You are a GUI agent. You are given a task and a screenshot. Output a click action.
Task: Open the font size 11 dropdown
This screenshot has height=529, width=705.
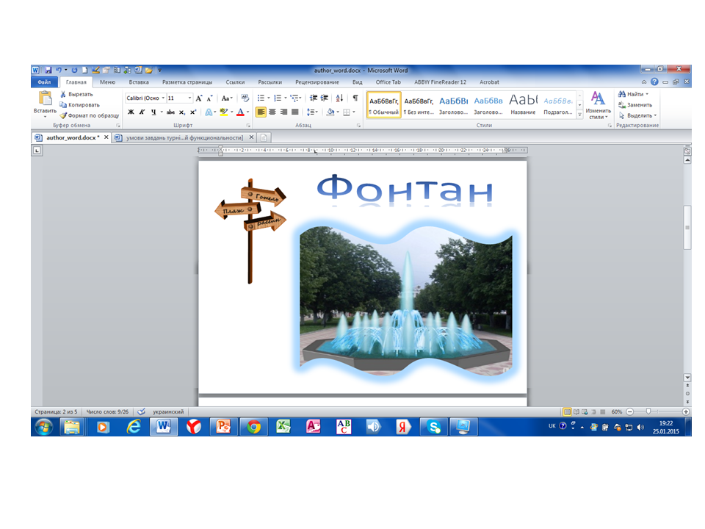point(189,98)
